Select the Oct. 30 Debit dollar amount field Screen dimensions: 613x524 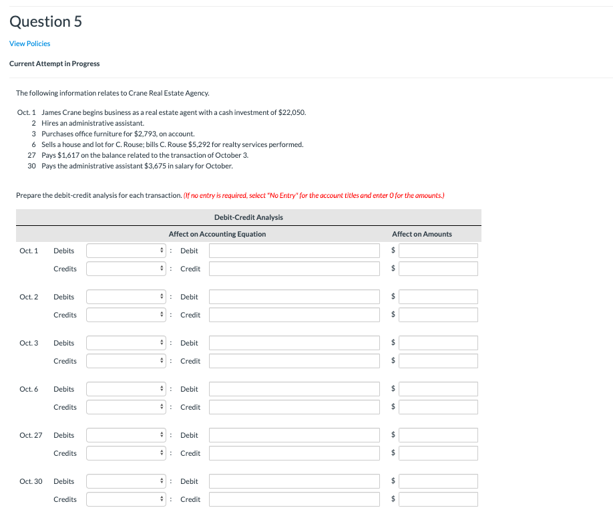tap(438, 481)
